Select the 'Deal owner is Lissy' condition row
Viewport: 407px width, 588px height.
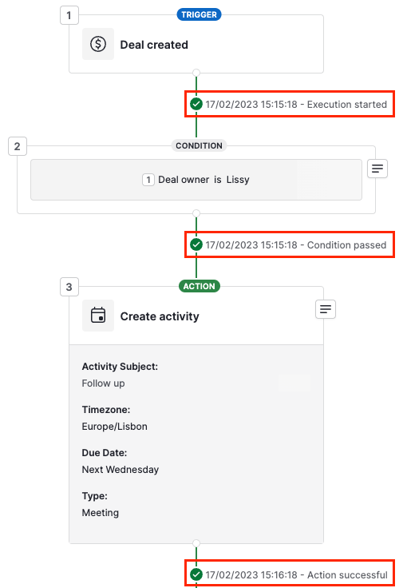196,180
